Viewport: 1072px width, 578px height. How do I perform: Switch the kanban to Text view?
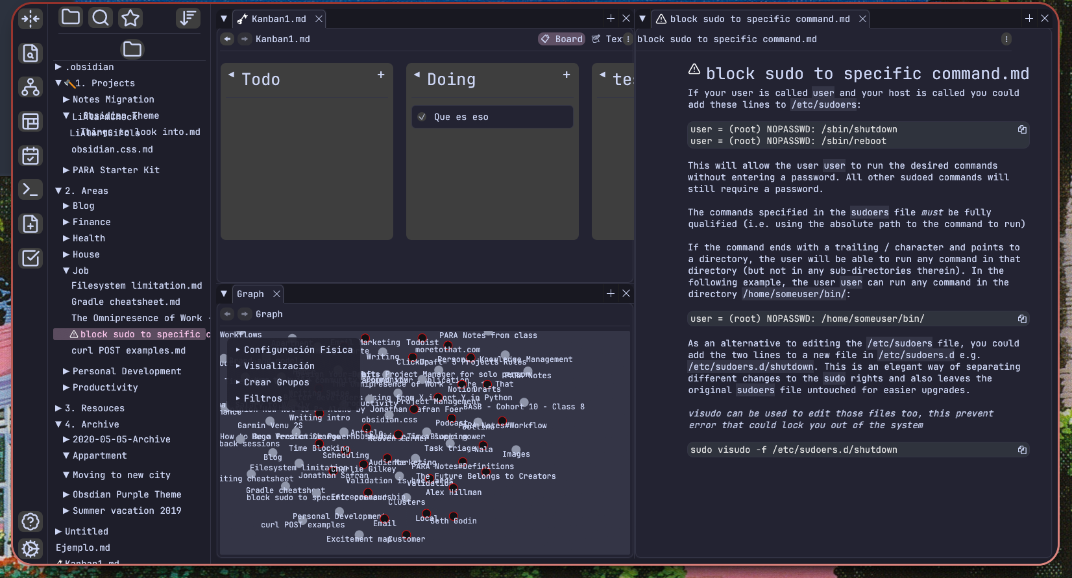607,39
